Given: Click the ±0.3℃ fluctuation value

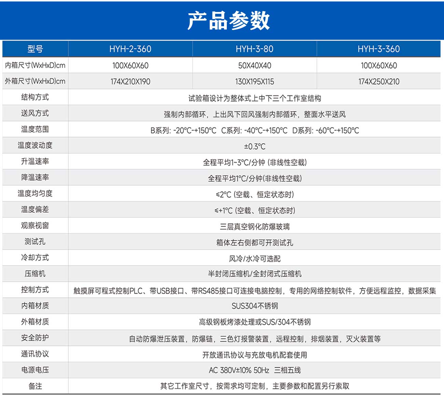Looking at the screenshot, I should [x=254, y=147].
